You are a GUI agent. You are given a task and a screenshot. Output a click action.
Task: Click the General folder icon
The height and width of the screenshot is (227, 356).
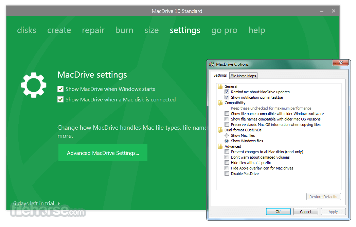220,86
